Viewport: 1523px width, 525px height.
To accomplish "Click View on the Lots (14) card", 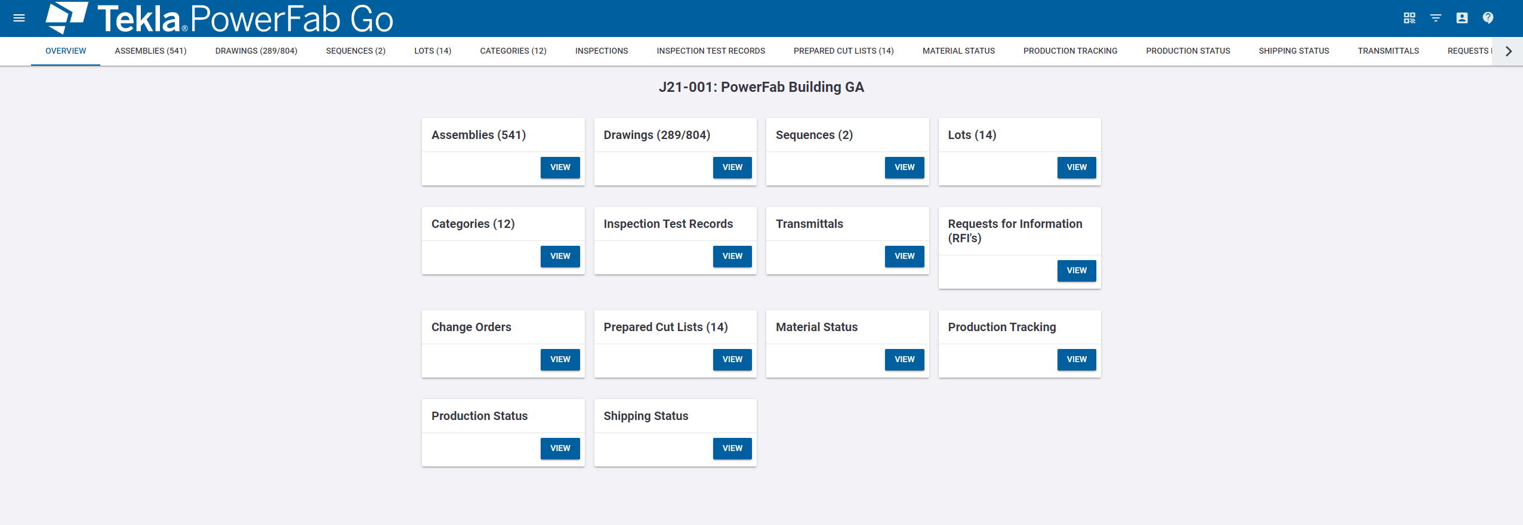I will tap(1077, 168).
